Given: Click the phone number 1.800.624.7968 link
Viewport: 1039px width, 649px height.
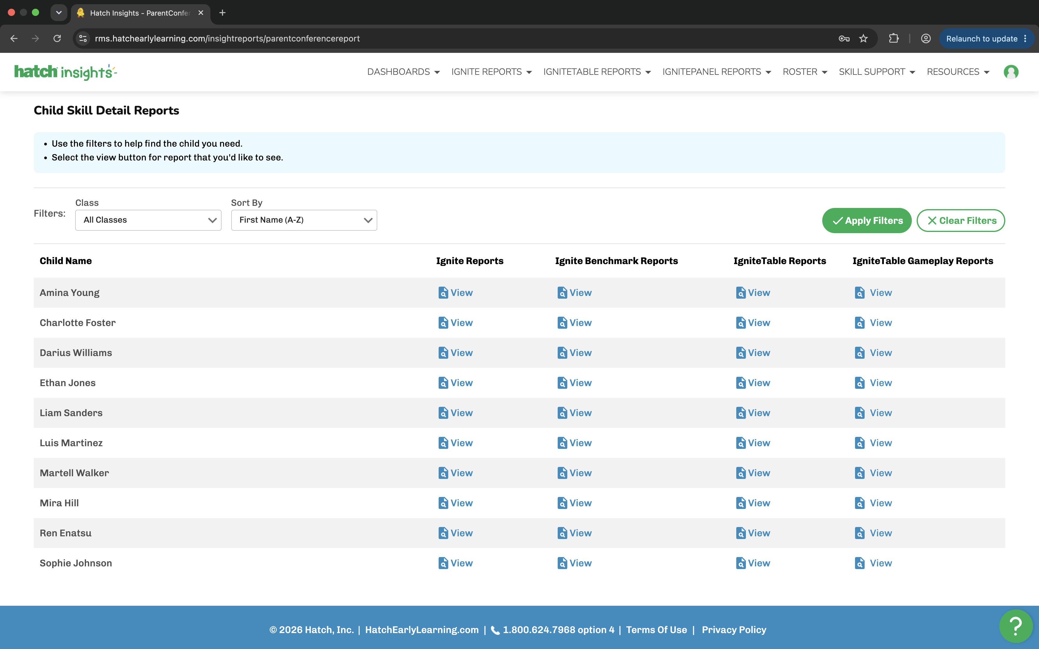Looking at the screenshot, I should 552,630.
